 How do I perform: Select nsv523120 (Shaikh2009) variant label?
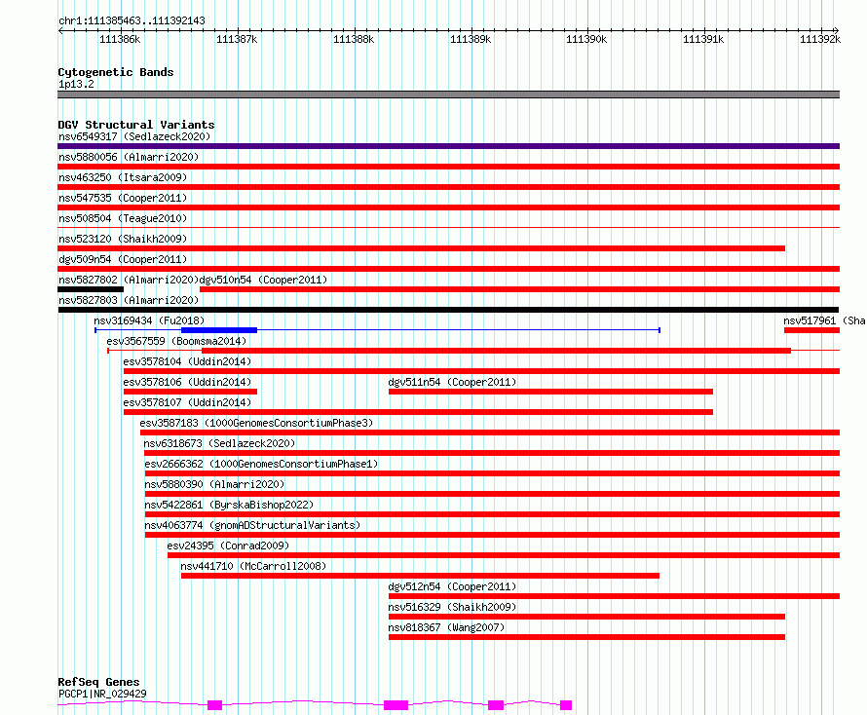click(x=123, y=239)
